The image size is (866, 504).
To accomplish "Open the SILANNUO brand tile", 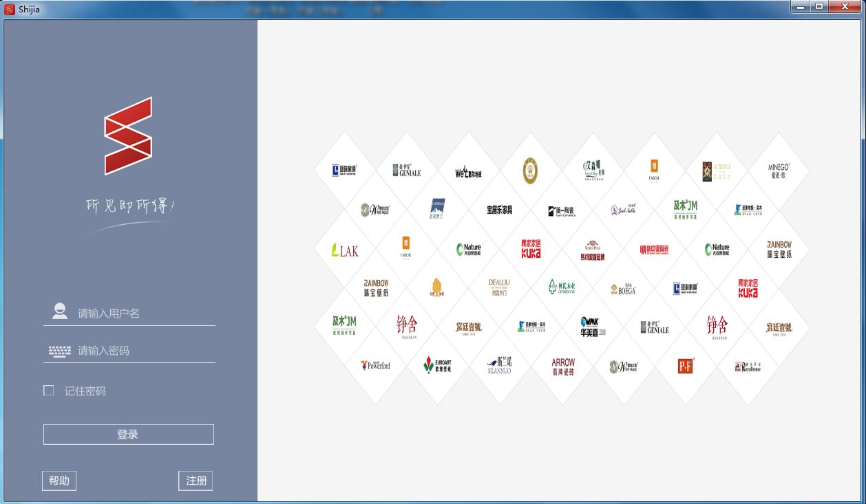I will pyautogui.click(x=499, y=366).
